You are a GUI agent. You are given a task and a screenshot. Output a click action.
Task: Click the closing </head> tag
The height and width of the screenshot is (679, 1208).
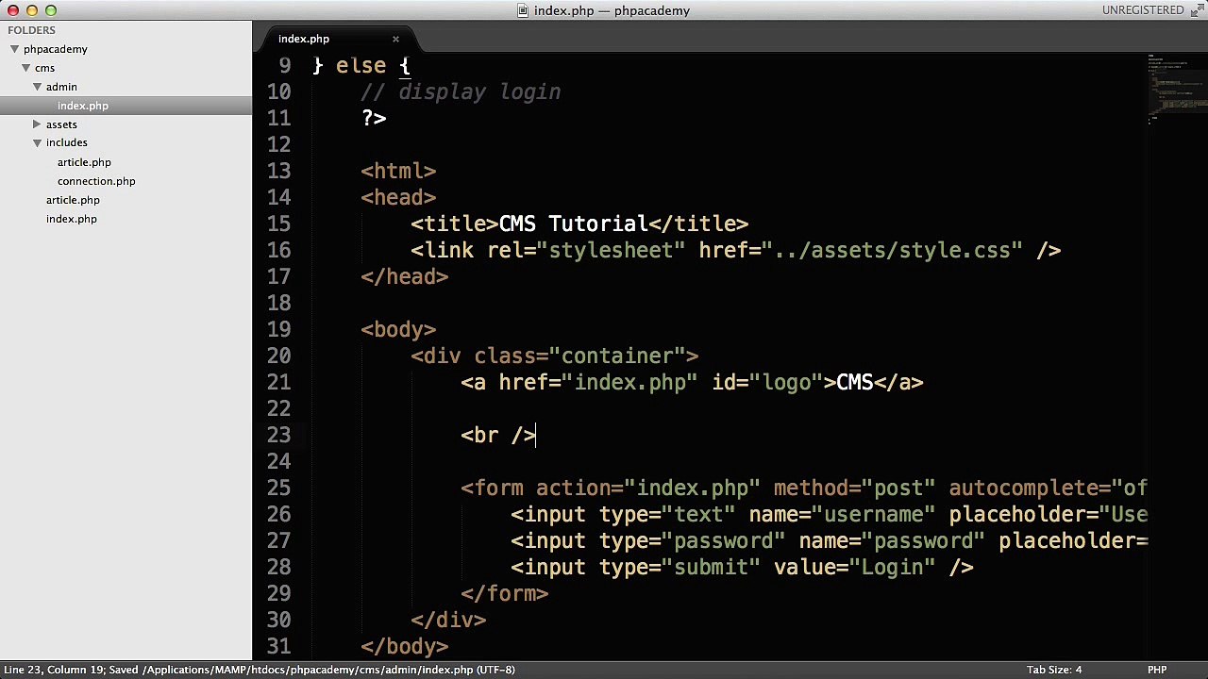click(x=405, y=276)
